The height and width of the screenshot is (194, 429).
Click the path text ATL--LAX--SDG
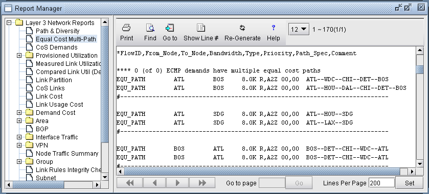pos(330,123)
